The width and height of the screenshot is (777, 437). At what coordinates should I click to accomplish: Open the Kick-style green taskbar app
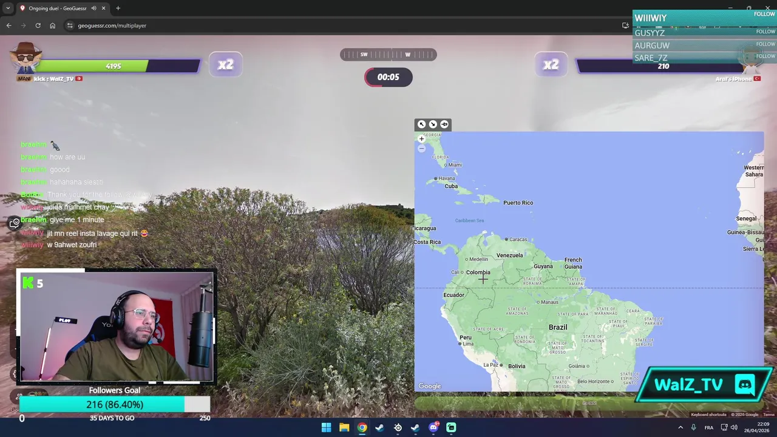(451, 427)
